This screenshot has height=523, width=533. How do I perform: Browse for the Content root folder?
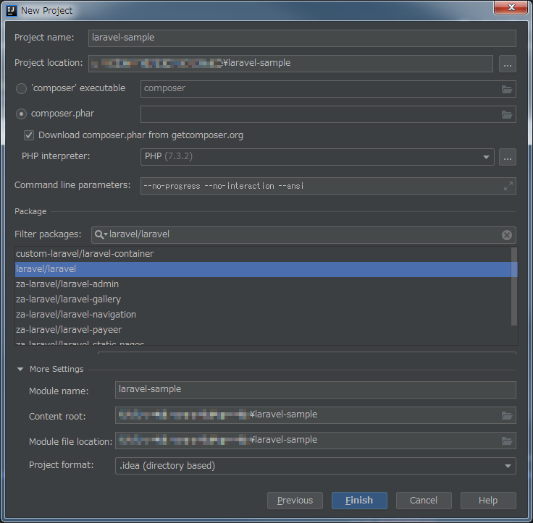pyautogui.click(x=507, y=415)
